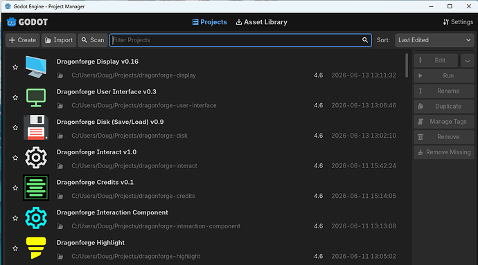Click the floppy disk icon of Dragonforge Disk
The width and height of the screenshot is (478, 265).
[x=36, y=127]
